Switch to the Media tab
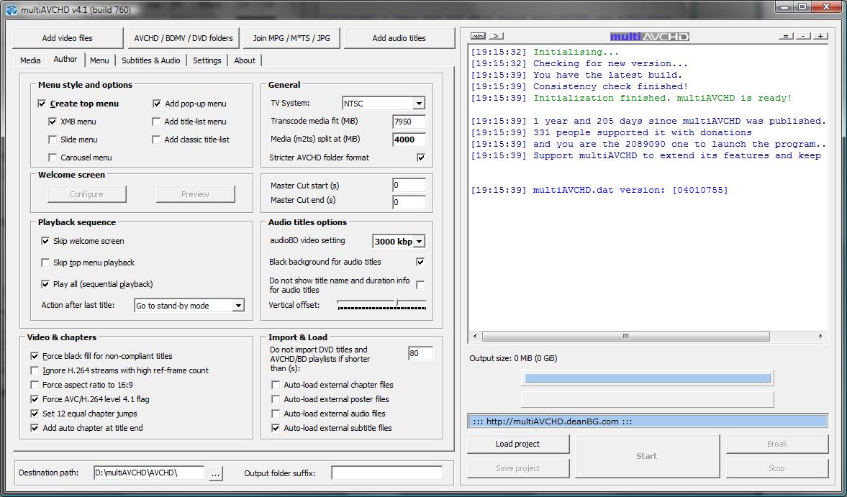 pos(30,60)
